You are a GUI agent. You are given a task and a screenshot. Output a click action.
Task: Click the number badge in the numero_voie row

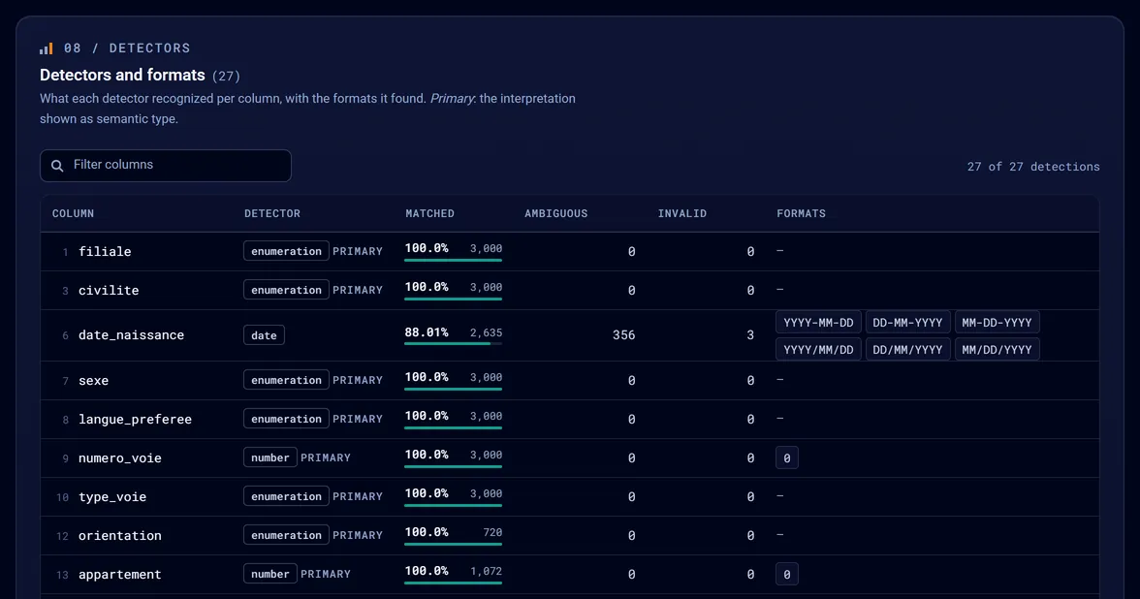click(x=270, y=457)
